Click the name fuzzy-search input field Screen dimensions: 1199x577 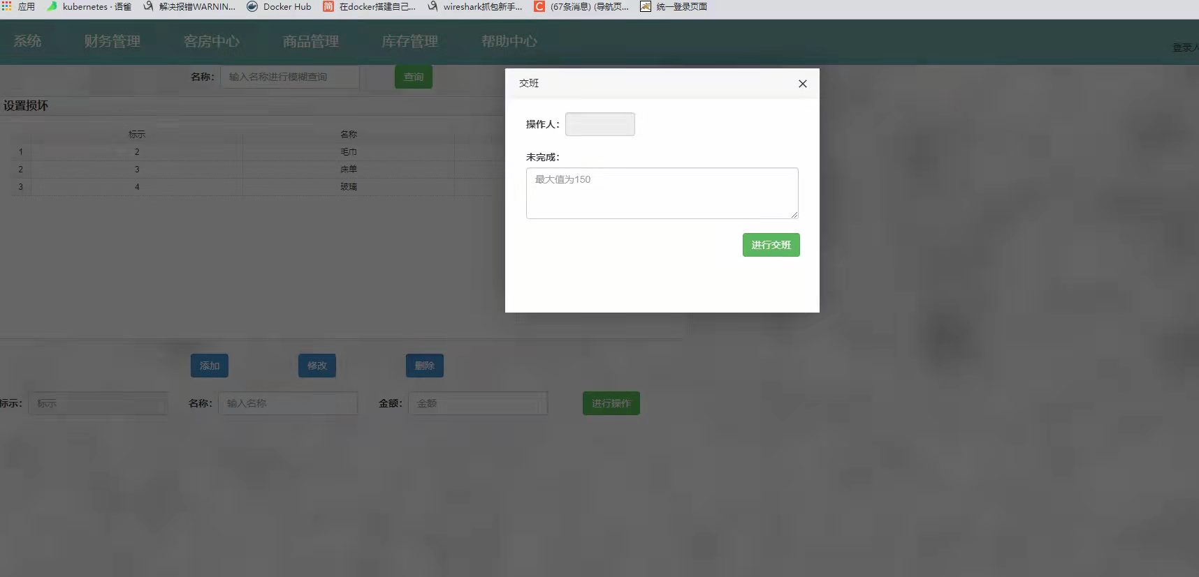click(290, 77)
